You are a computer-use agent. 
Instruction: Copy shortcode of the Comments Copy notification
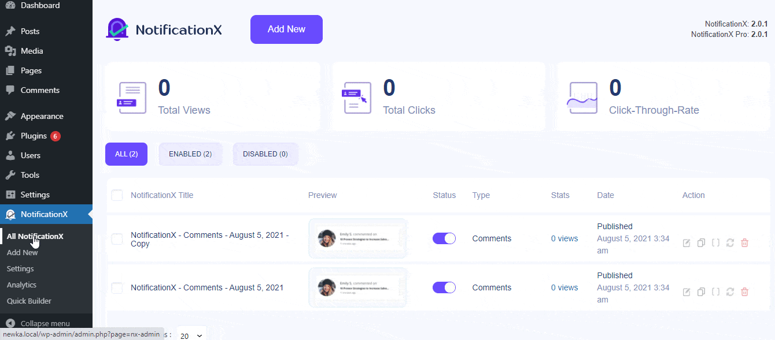tap(715, 243)
